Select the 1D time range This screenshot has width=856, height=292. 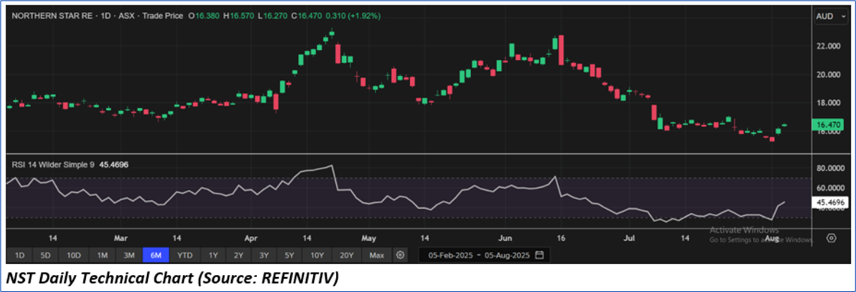point(19,255)
